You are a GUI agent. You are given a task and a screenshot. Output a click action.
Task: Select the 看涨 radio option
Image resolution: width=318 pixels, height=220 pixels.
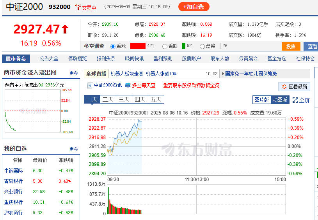point(113,47)
